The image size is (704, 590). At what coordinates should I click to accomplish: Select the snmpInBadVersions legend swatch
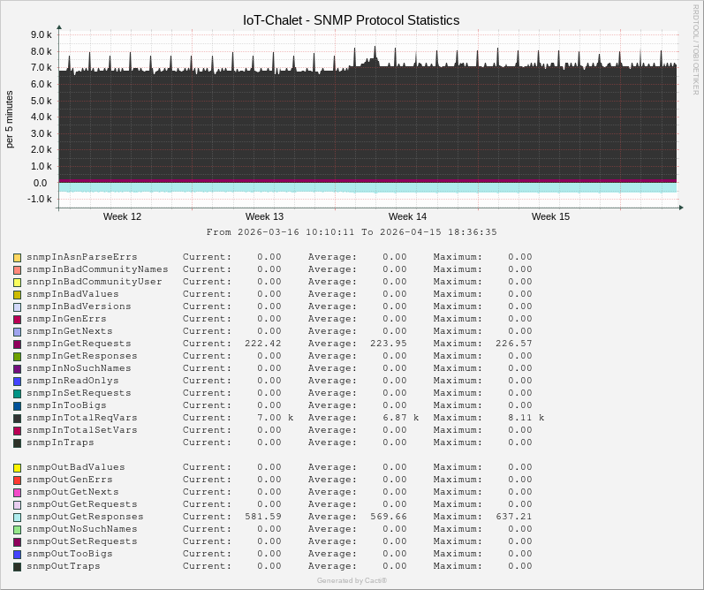point(17,306)
